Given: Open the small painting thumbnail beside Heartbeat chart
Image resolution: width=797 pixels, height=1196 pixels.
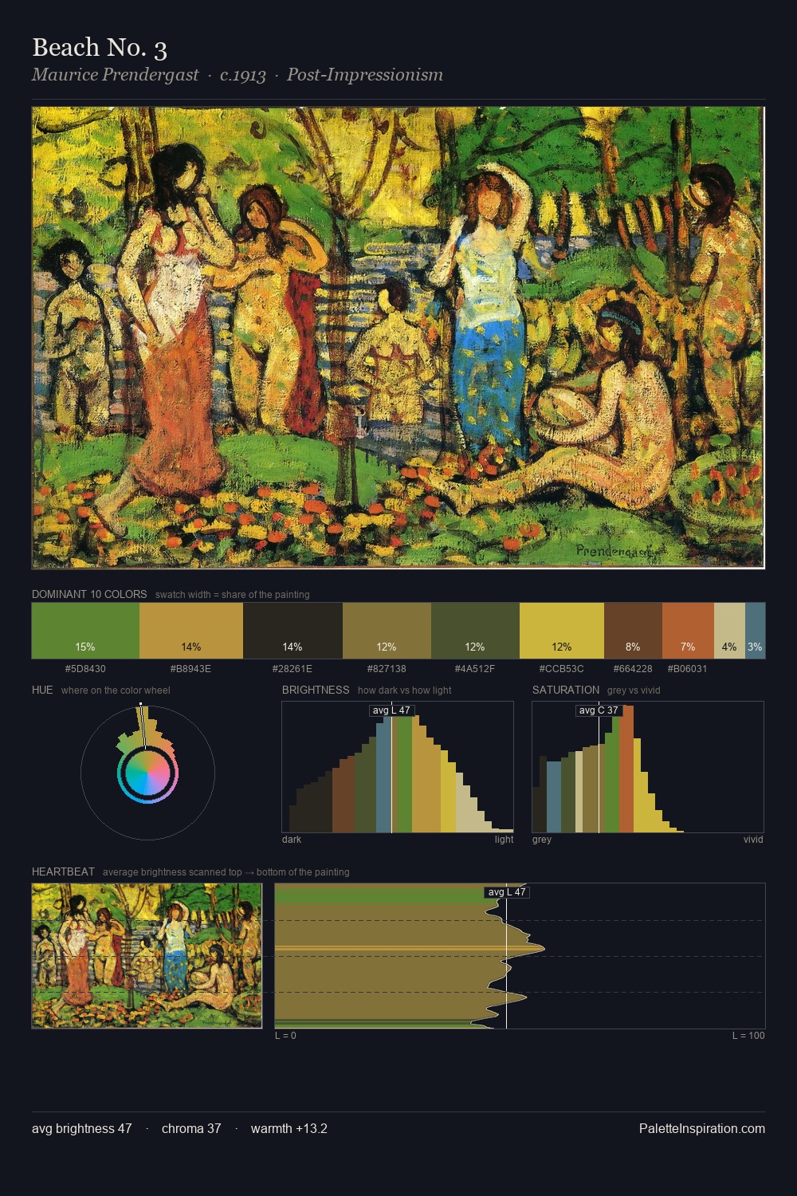Looking at the screenshot, I should coord(147,956).
